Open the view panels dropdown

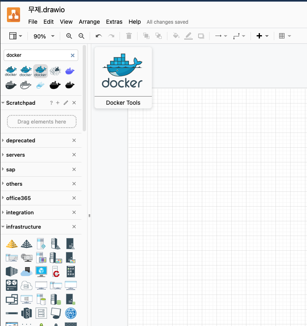point(16,36)
